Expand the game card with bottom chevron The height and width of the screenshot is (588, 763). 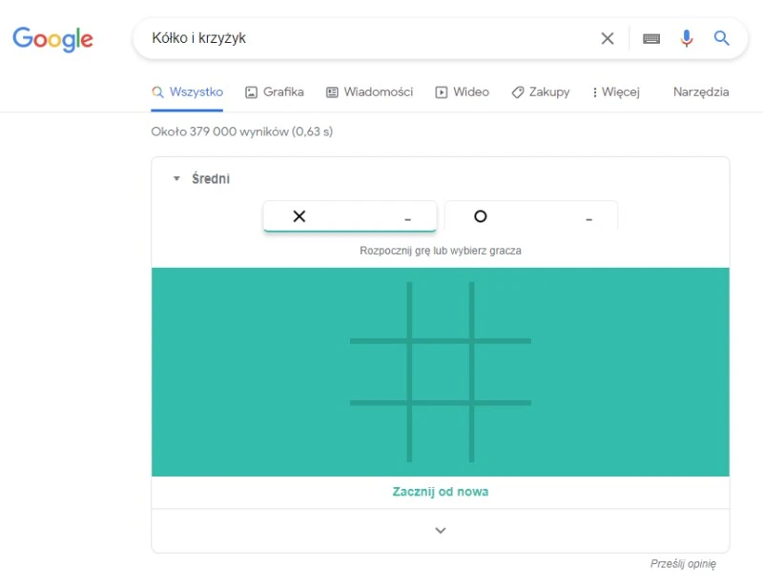(x=440, y=531)
